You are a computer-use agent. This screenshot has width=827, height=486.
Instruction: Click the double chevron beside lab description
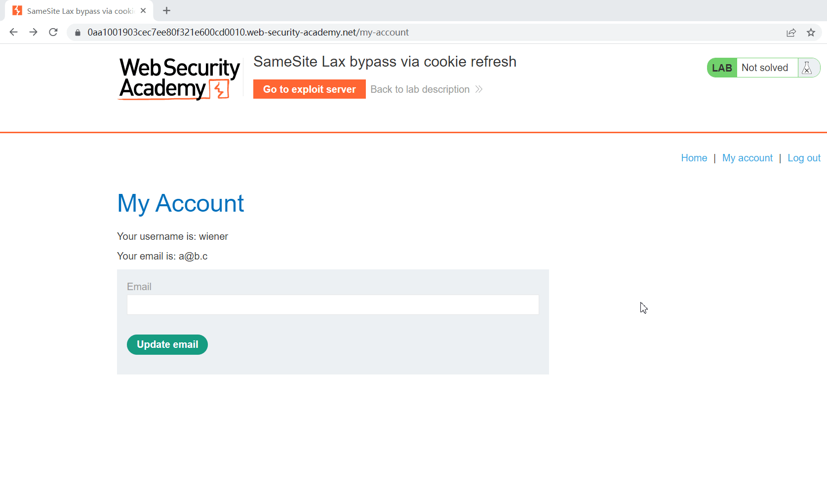479,89
